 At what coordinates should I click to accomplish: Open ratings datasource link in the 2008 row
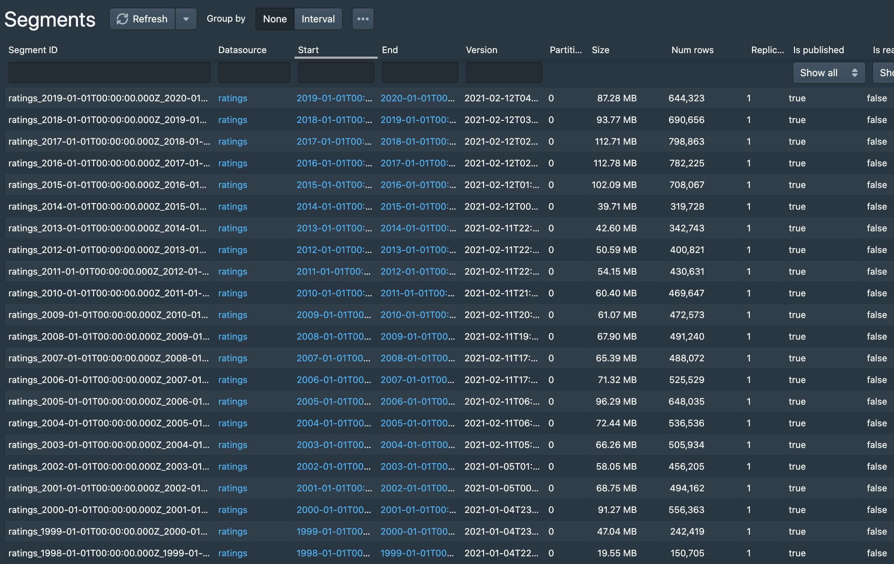(x=232, y=337)
